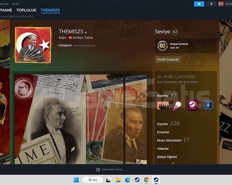
Task: Open the Yardım menu
Action: [x=15, y=4]
